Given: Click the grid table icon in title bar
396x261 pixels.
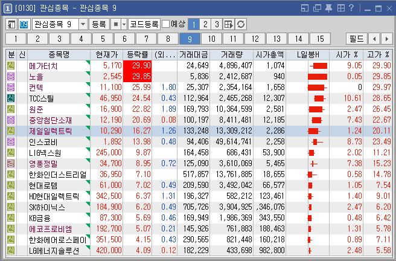Looking at the screenshot, I should pyautogui.click(x=341, y=8).
